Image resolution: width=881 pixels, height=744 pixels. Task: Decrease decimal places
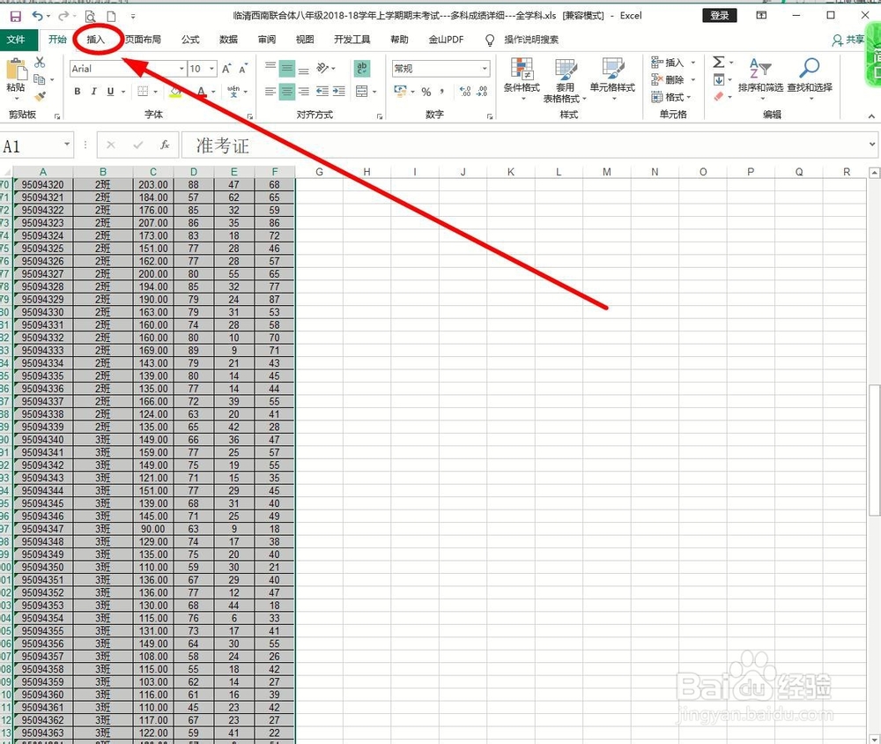click(x=482, y=91)
